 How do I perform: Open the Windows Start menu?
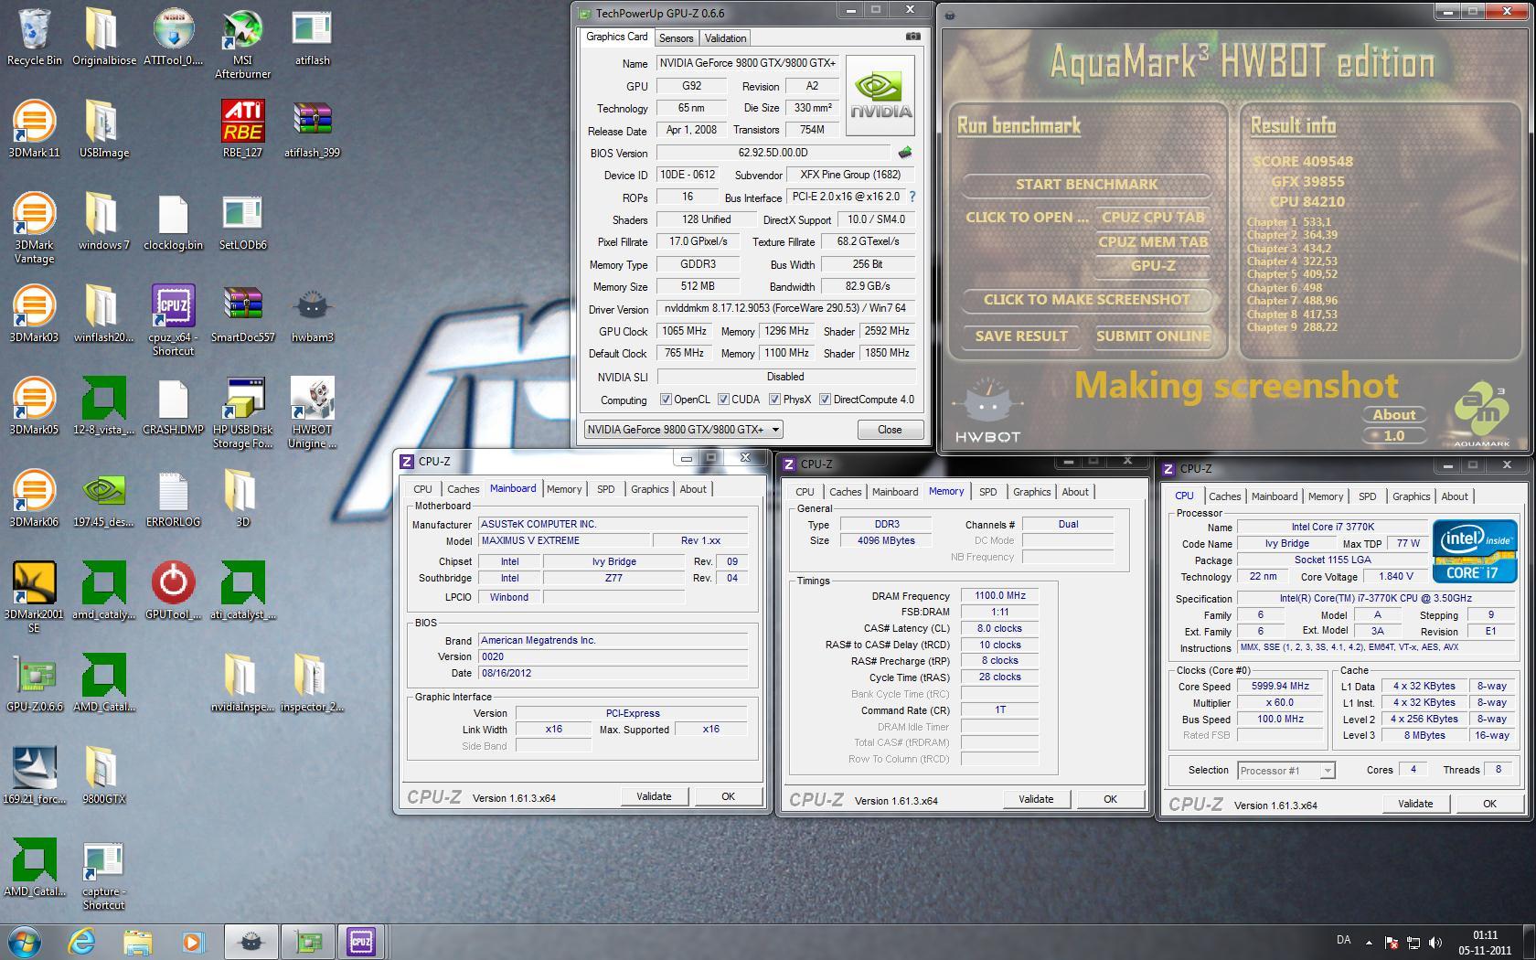tap(25, 941)
